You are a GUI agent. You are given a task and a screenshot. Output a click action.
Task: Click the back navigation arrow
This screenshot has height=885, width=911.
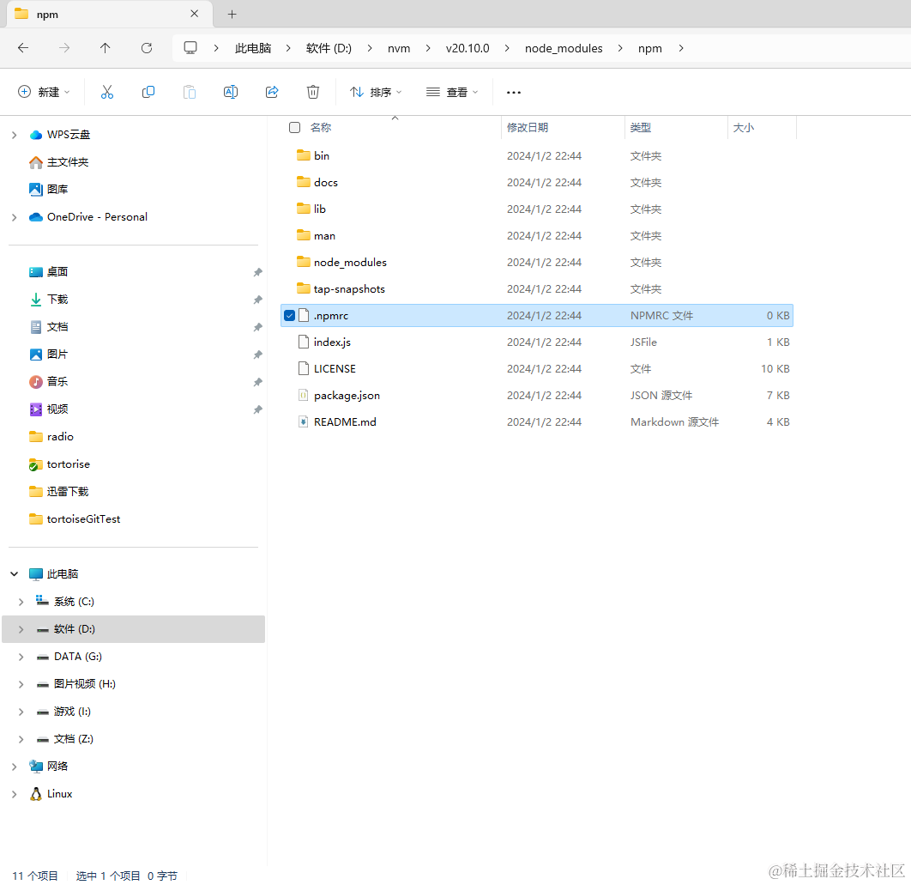click(22, 48)
